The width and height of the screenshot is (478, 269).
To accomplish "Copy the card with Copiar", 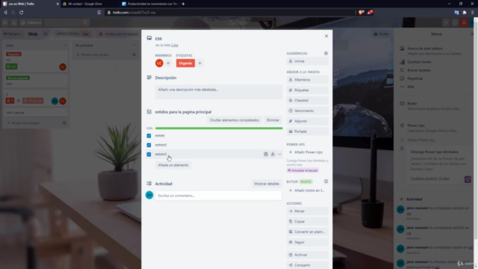I will (307, 221).
